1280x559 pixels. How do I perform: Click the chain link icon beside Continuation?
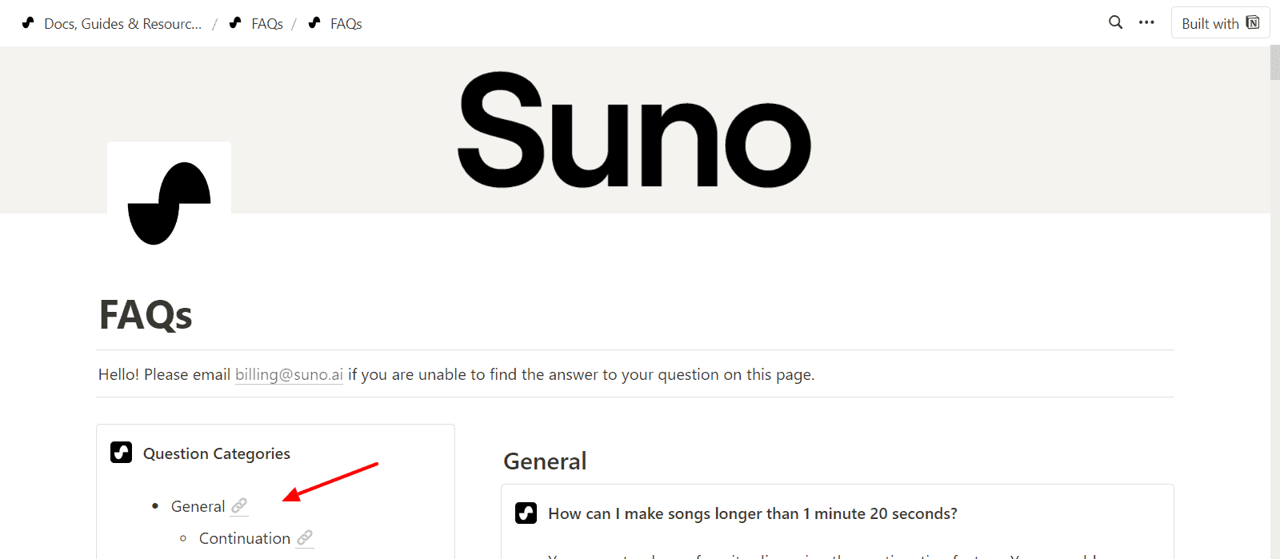(x=305, y=537)
